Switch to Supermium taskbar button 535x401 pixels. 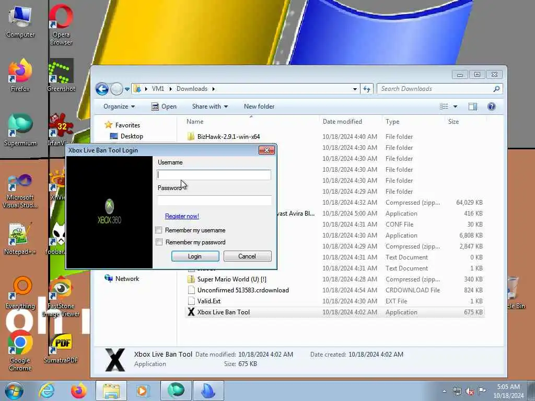(x=176, y=391)
